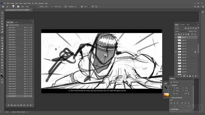Viewport: 205px width, 115px height.
Task: Create new layer in Layers panel
Action: tap(193, 76)
